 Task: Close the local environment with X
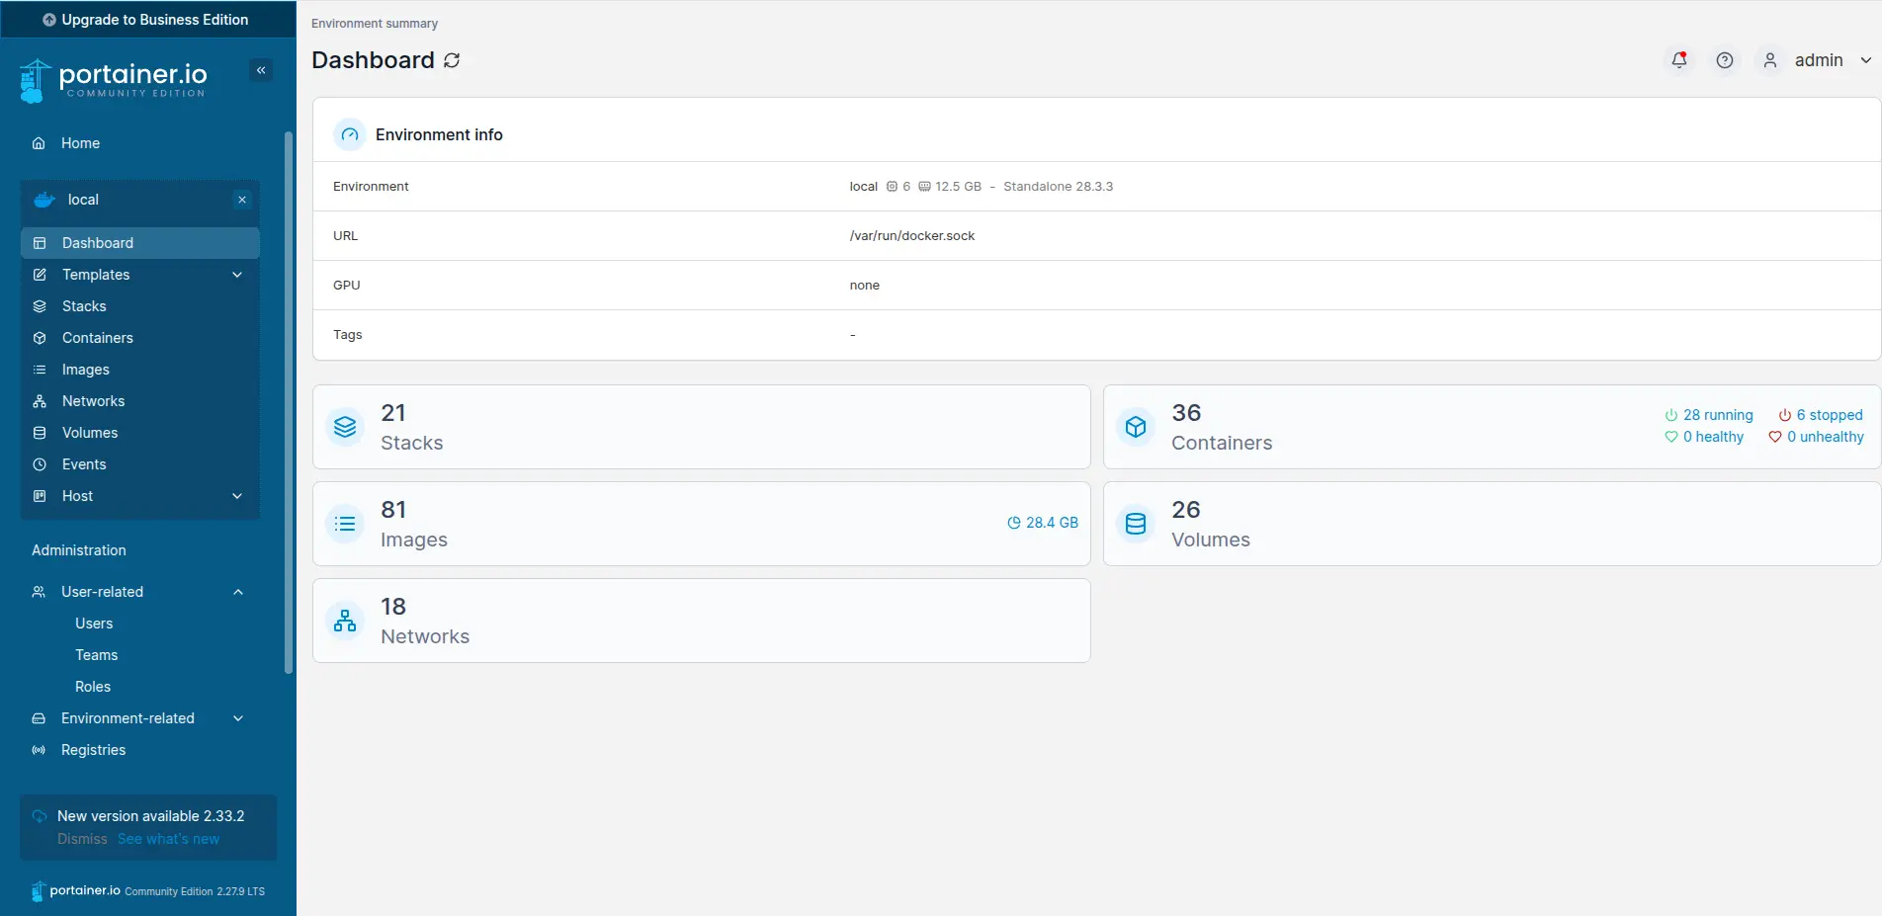[242, 200]
